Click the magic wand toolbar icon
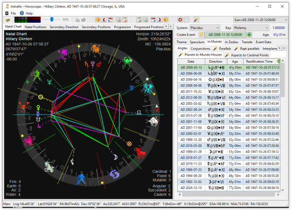Screen dimensions: 291x210 [x=196, y=19]
